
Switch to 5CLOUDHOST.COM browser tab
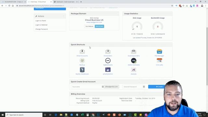(x=14, y=2)
